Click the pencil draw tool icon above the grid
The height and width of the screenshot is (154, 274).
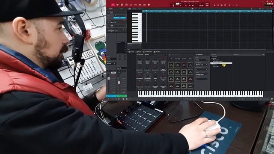pos(192,9)
